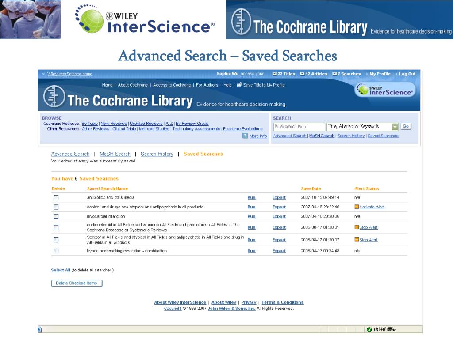Click the orange Activate Alert plus icon
This screenshot has height=339, width=453.
[357, 207]
